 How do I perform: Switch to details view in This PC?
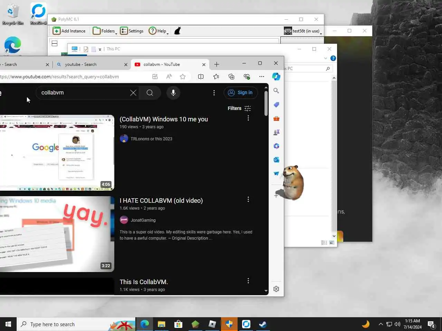pos(324,243)
